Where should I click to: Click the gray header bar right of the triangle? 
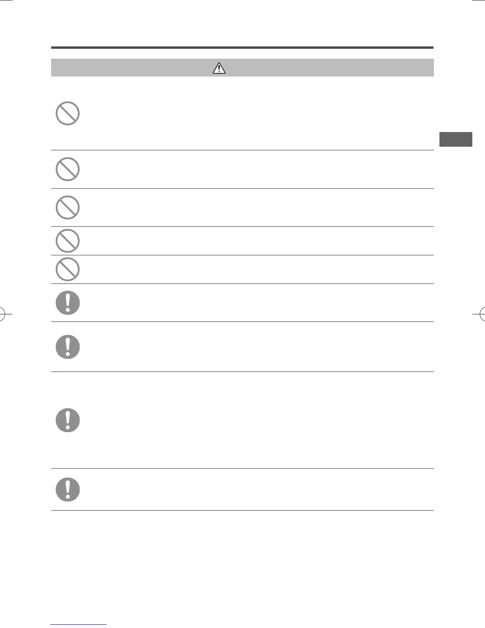[330, 67]
